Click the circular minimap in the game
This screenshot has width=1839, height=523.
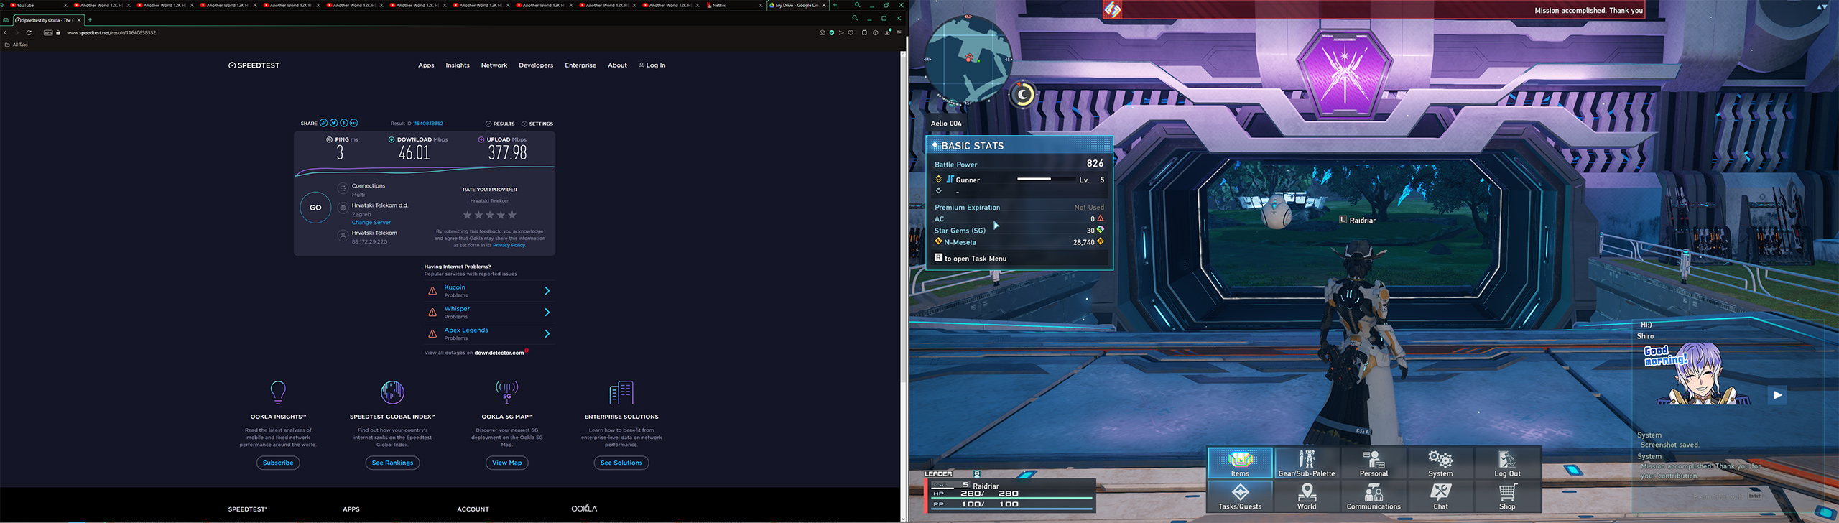click(968, 60)
